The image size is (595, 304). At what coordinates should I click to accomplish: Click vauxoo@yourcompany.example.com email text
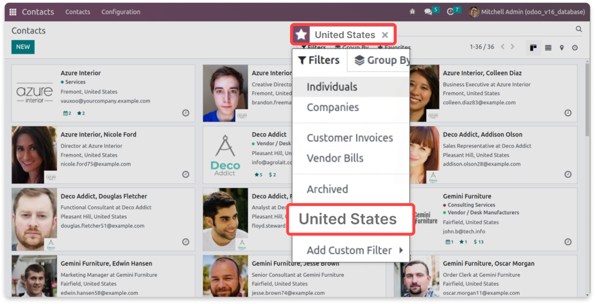tap(106, 101)
